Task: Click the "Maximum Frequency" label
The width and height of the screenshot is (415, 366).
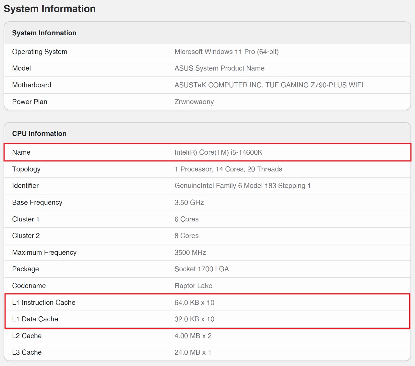Action: point(44,253)
